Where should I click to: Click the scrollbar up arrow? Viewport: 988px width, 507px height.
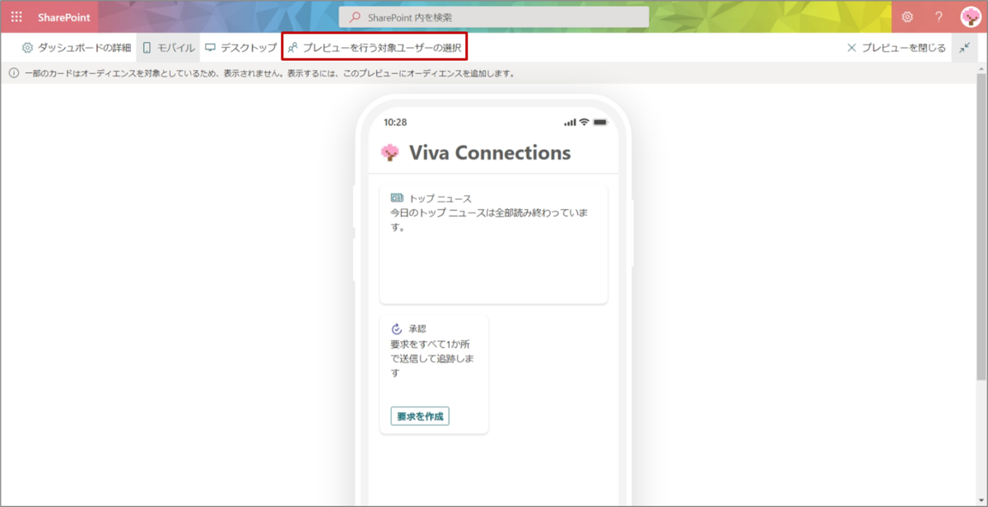coord(981,68)
